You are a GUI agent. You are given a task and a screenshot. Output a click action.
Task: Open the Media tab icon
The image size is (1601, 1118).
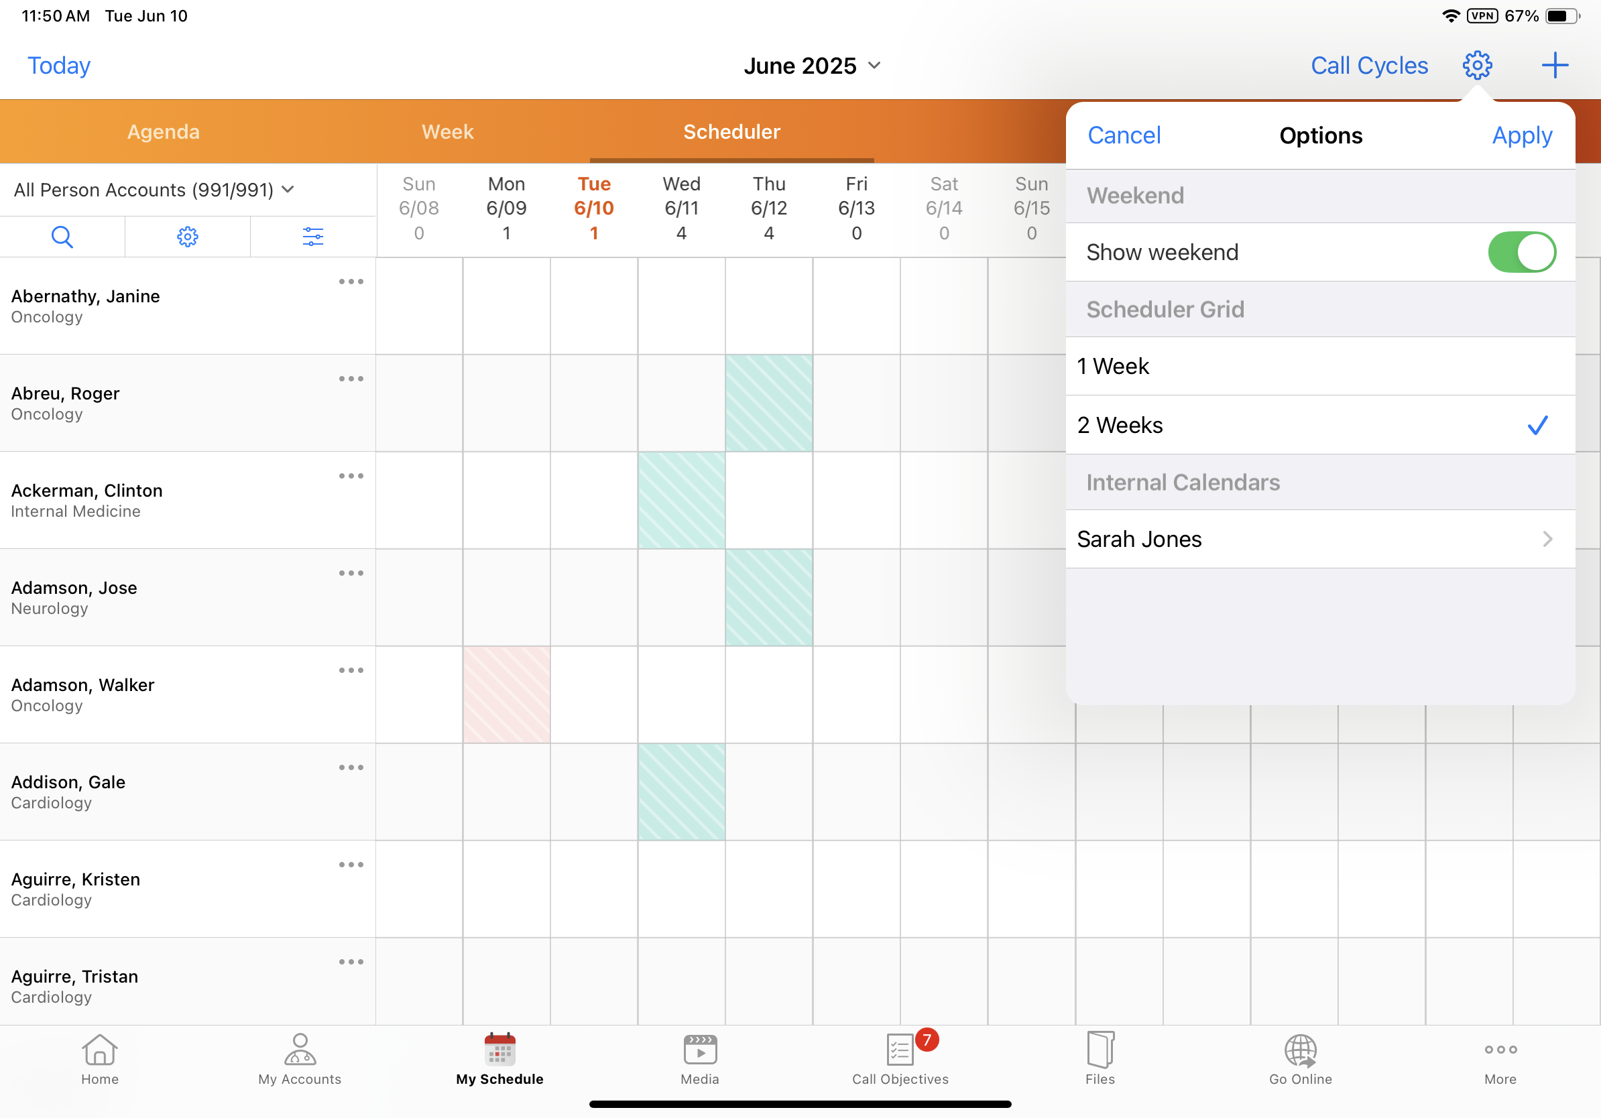click(699, 1058)
